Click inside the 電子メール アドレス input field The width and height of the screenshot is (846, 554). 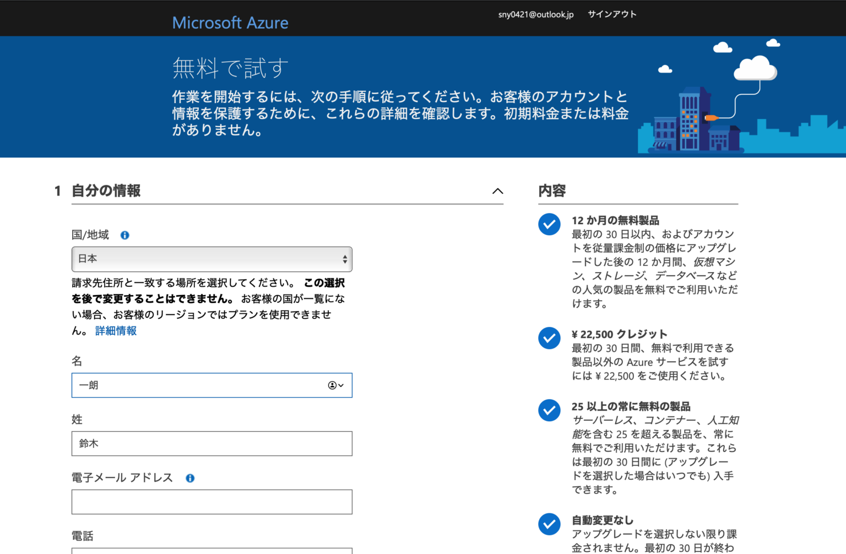211,502
